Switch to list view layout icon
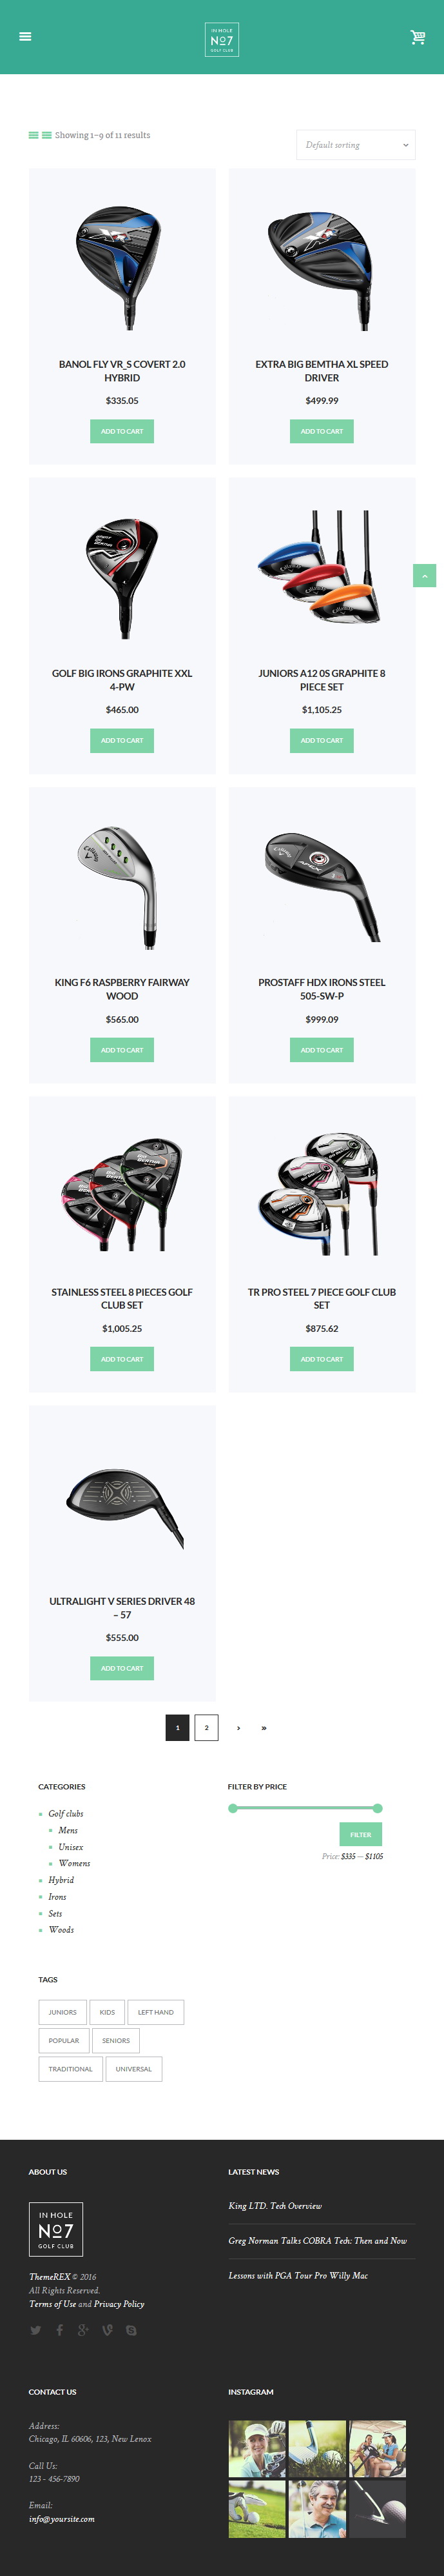The width and height of the screenshot is (444, 2576). pos(47,135)
